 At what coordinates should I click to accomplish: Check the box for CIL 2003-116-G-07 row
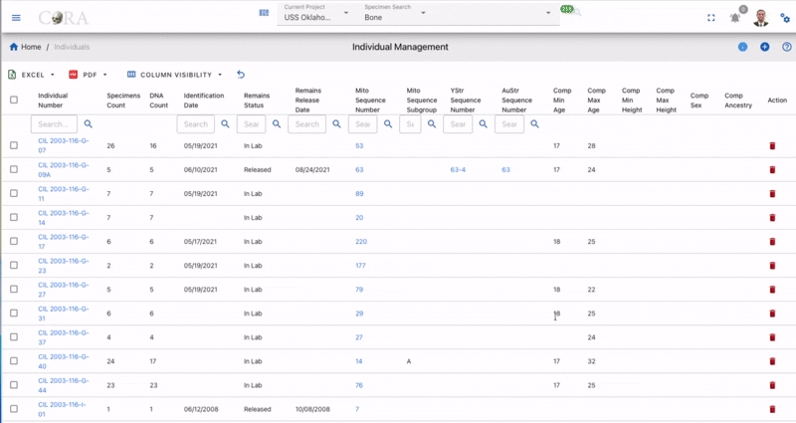click(x=14, y=145)
